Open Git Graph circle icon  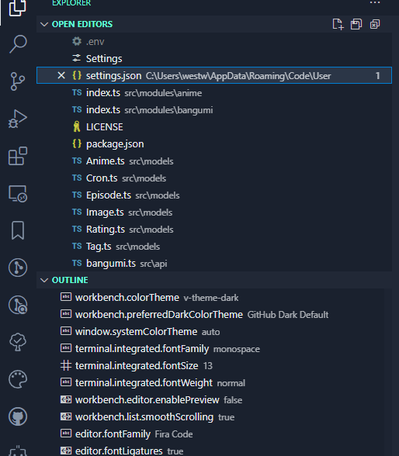tap(18, 268)
